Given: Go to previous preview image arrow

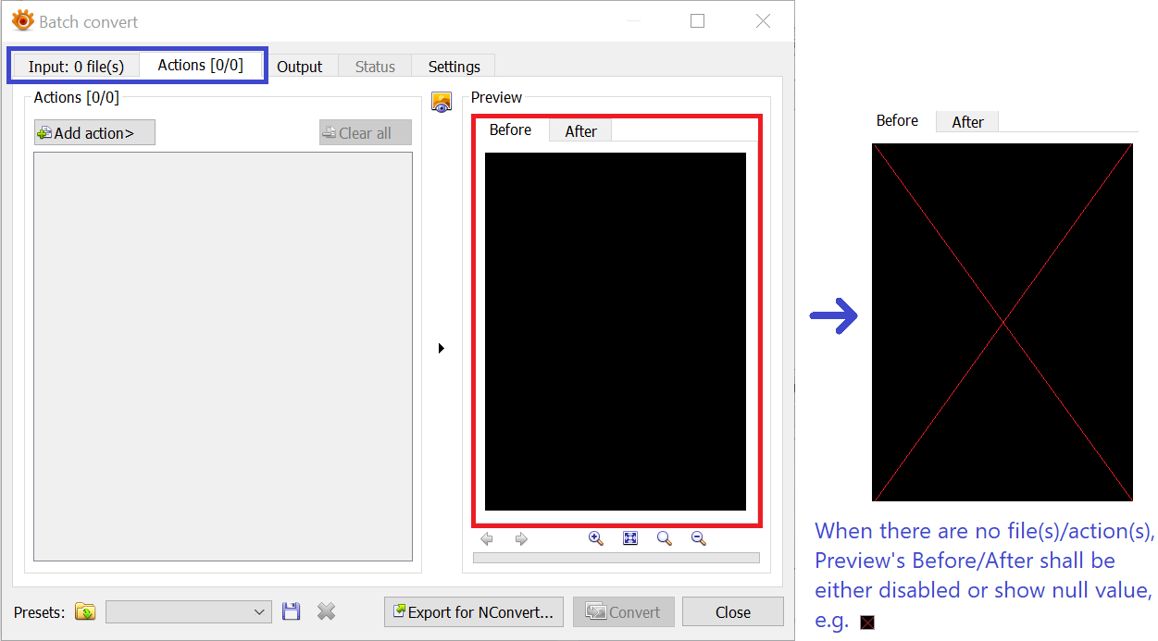Looking at the screenshot, I should tap(487, 538).
